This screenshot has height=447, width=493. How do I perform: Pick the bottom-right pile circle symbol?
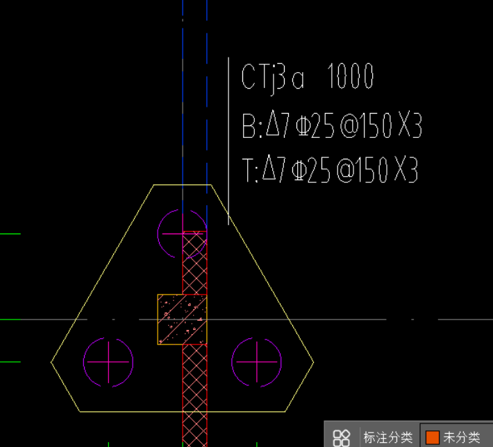pos(256,362)
